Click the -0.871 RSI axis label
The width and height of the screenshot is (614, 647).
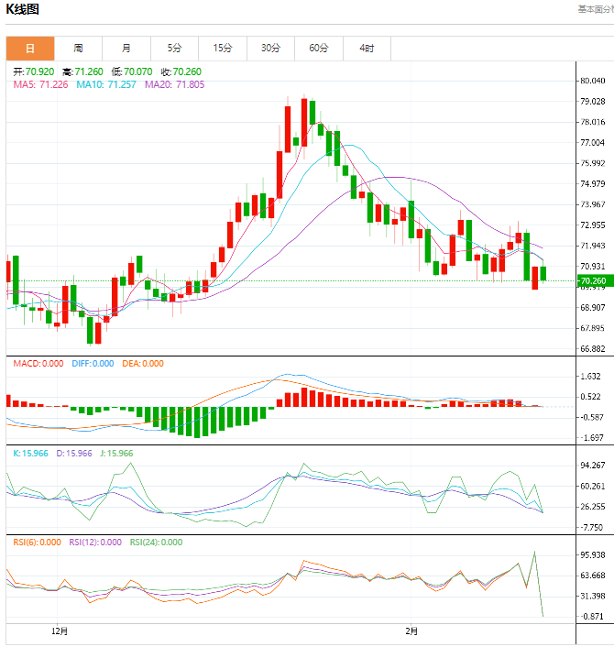tap(592, 617)
